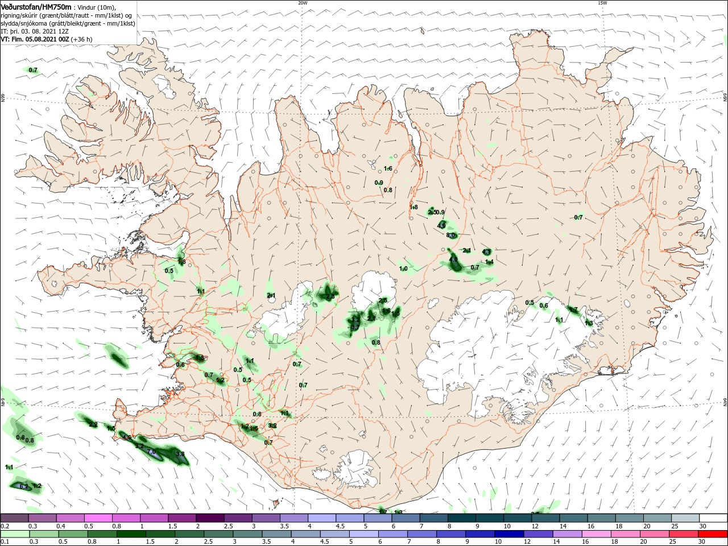
Task: Click the 6.2 precipitation value on the map
Action: click(23, 487)
